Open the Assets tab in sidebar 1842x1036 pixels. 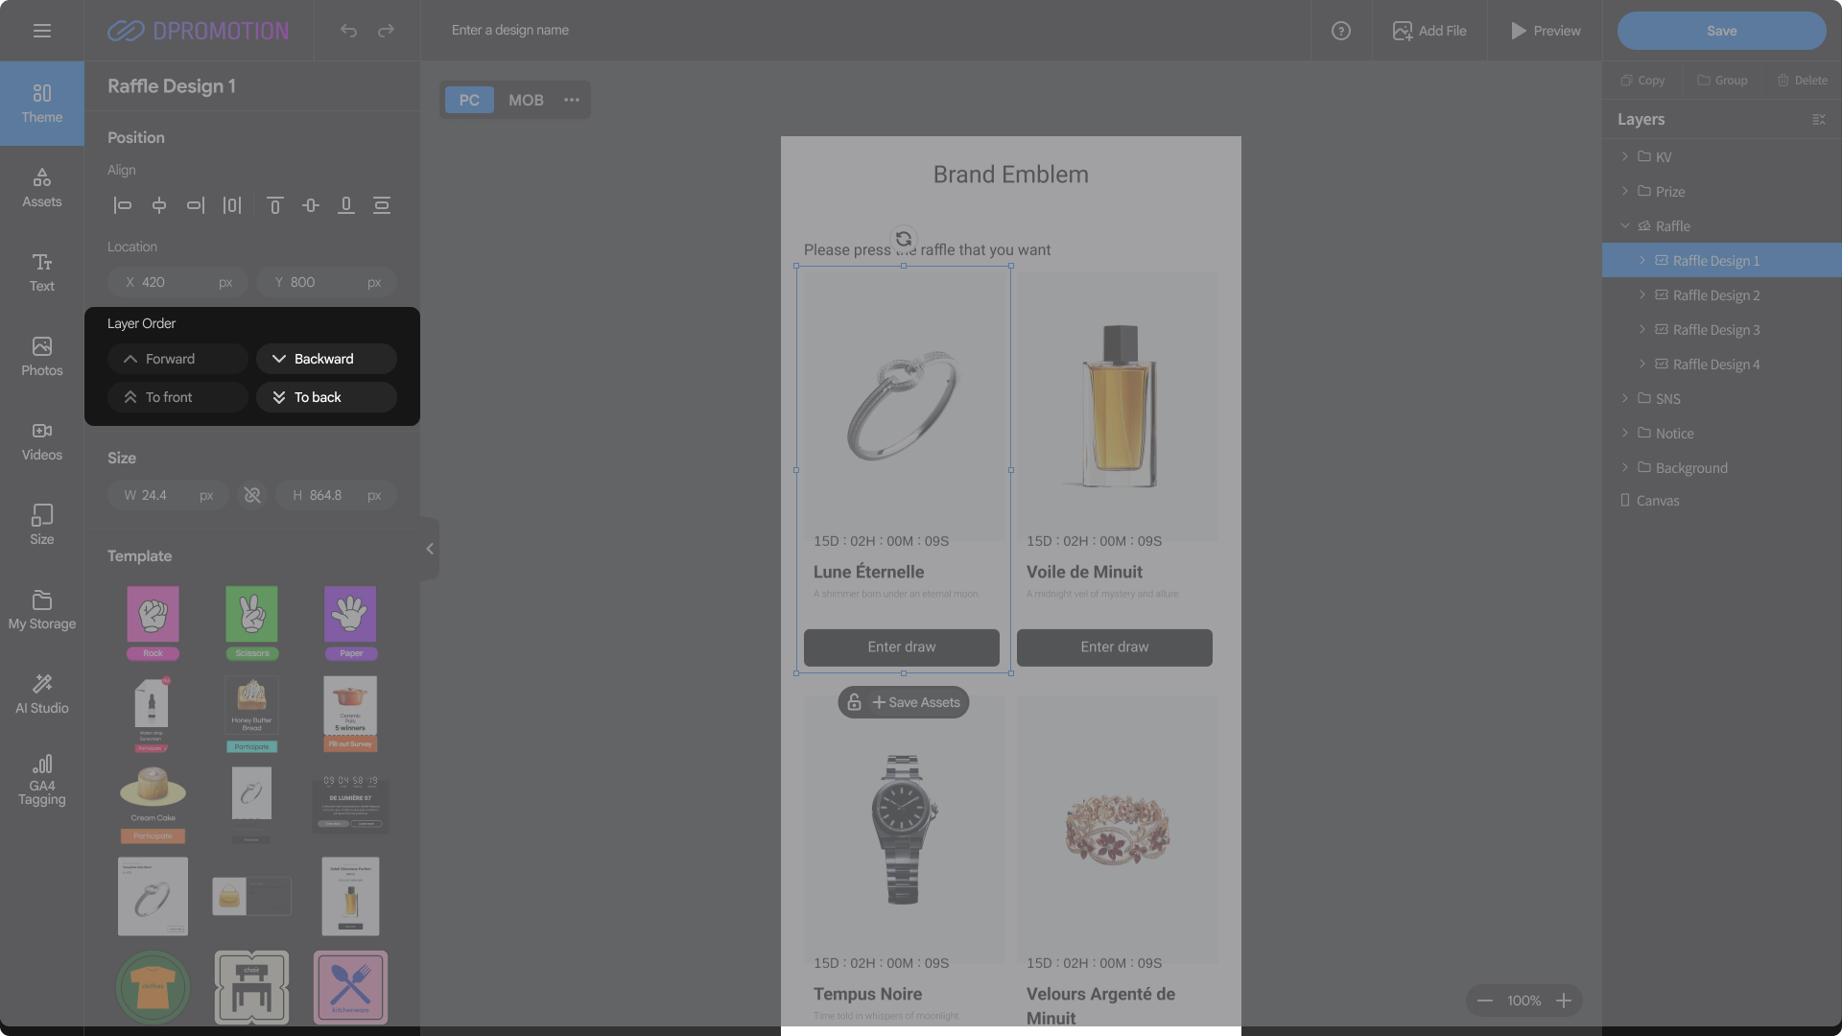click(42, 187)
